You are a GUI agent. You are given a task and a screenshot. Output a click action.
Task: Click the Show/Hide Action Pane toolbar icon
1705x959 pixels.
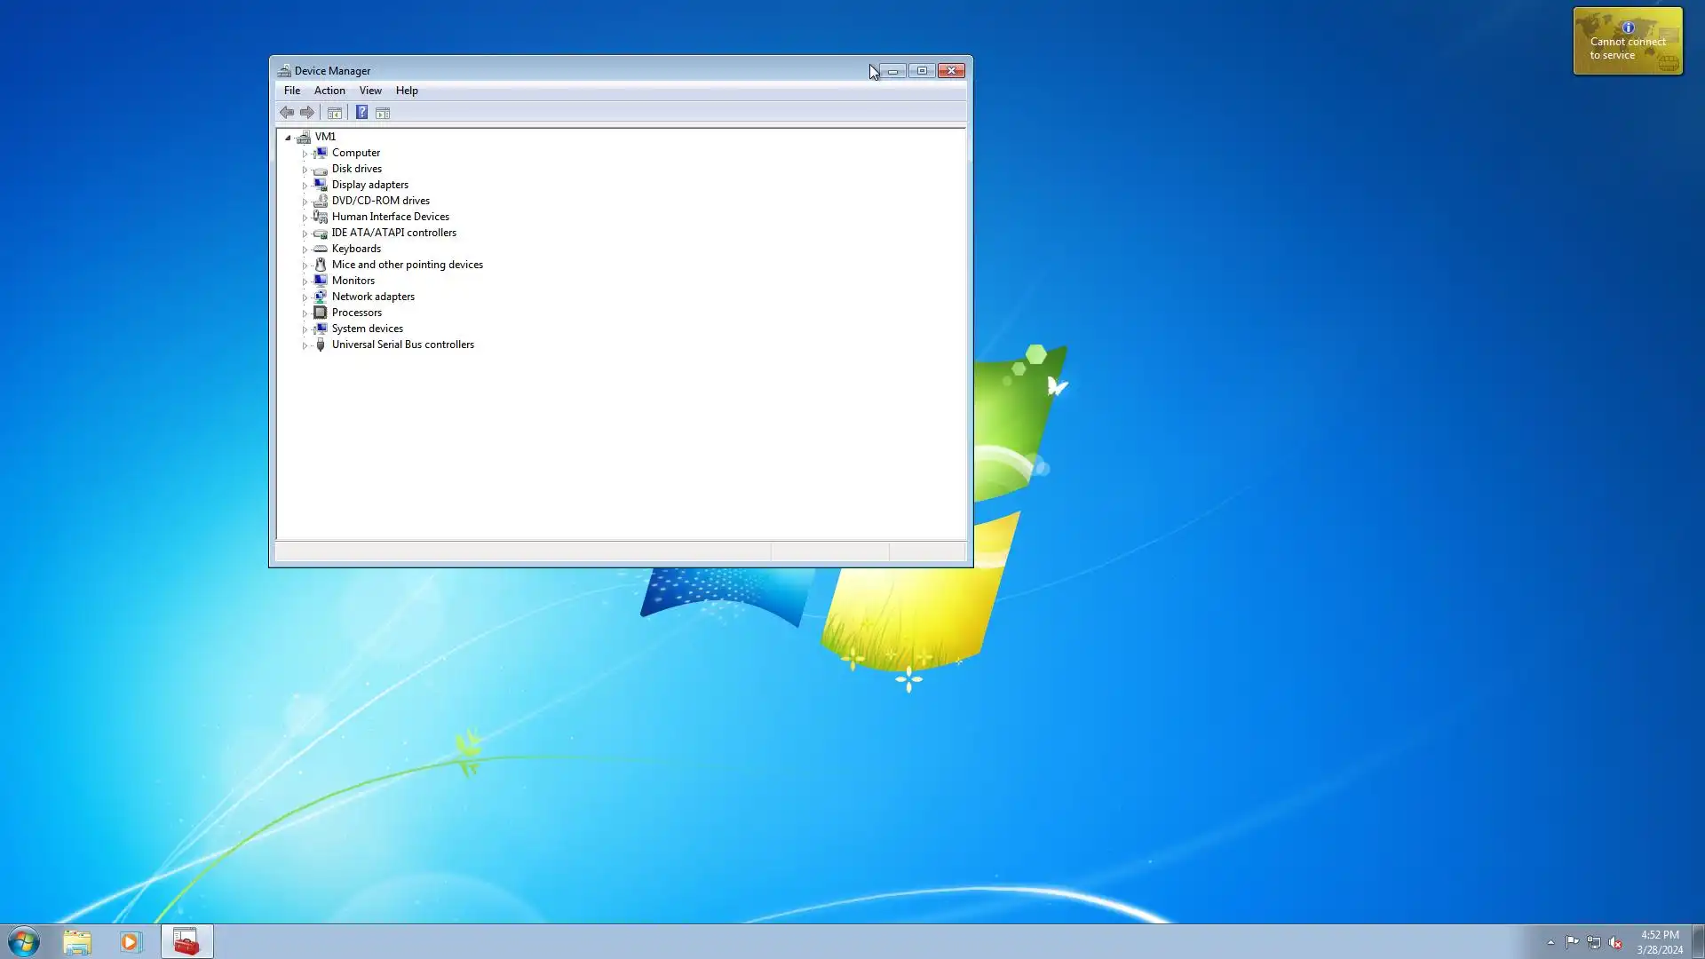pos(383,113)
